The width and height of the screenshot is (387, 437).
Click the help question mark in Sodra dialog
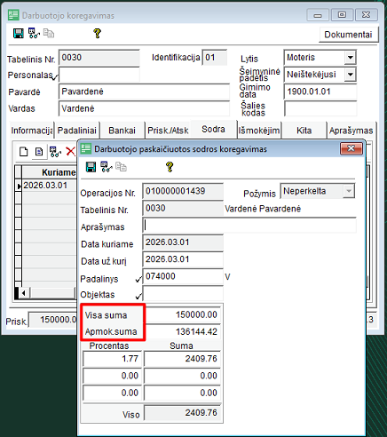pos(170,167)
